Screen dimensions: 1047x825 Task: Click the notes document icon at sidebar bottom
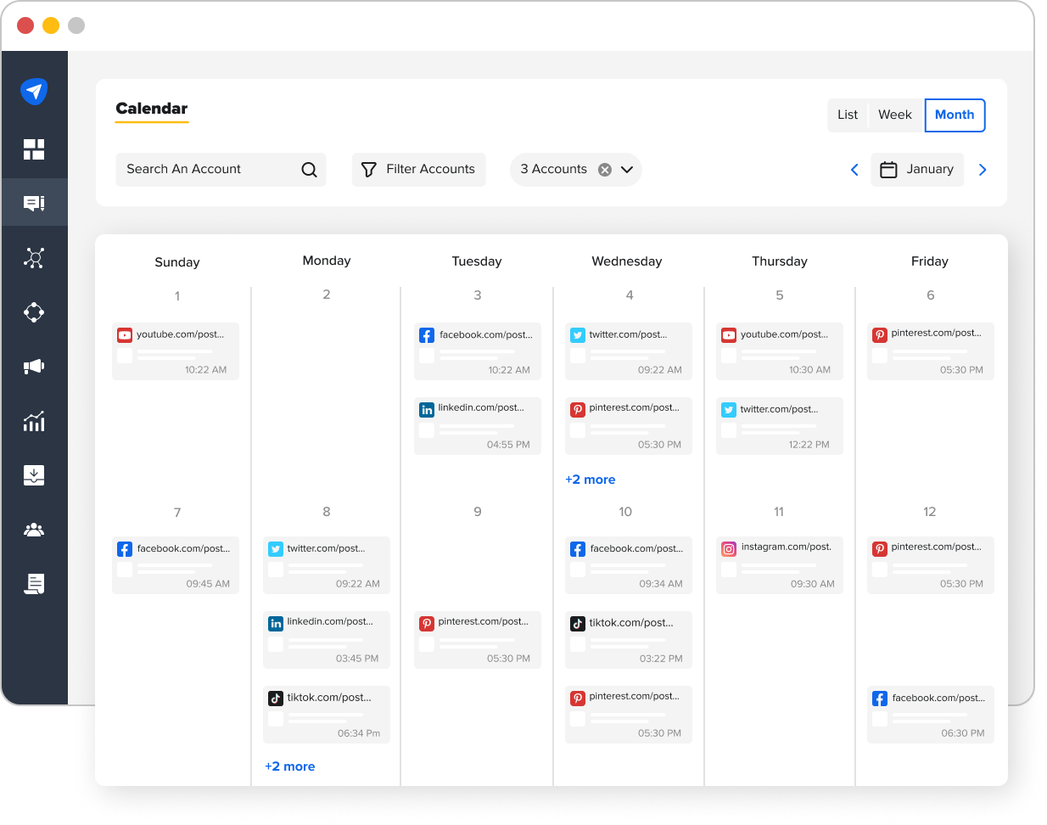(x=34, y=584)
